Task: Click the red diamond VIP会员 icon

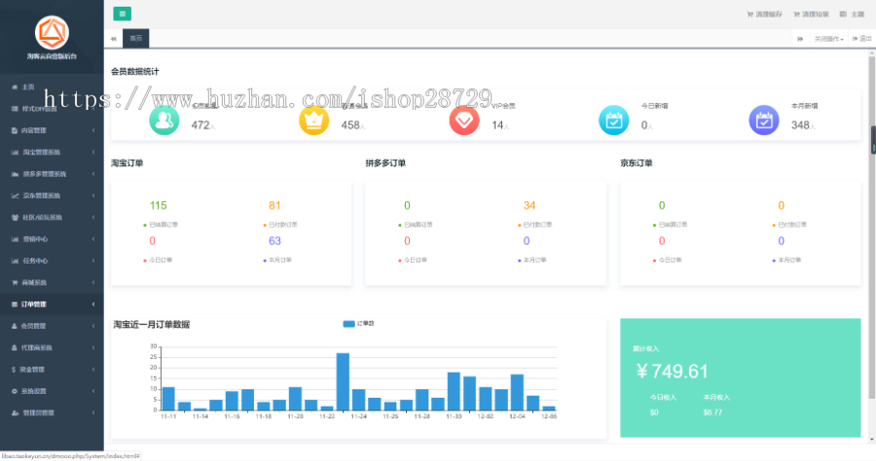Action: pos(464,120)
